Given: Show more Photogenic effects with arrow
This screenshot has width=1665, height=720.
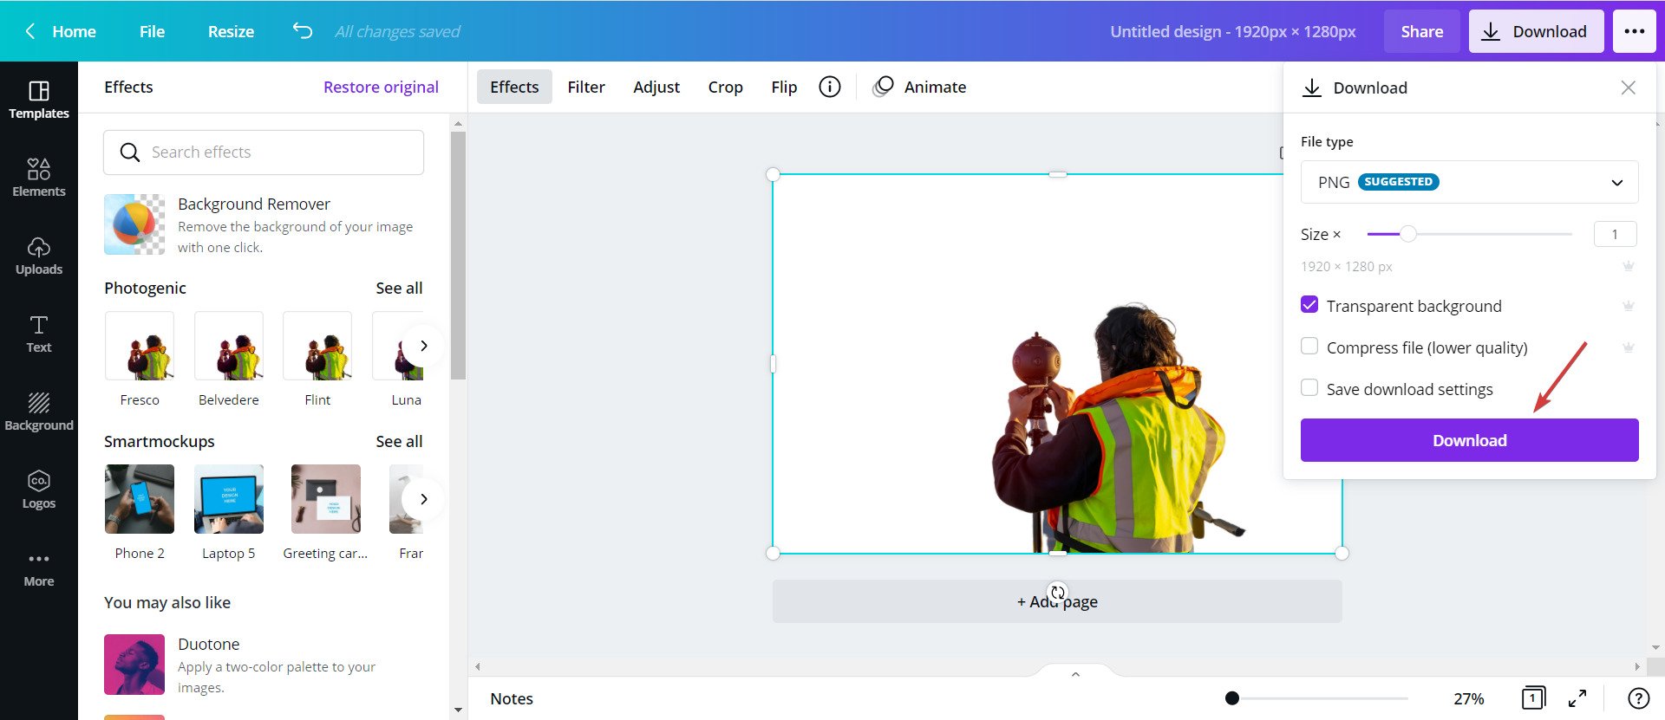Looking at the screenshot, I should coord(423,346).
